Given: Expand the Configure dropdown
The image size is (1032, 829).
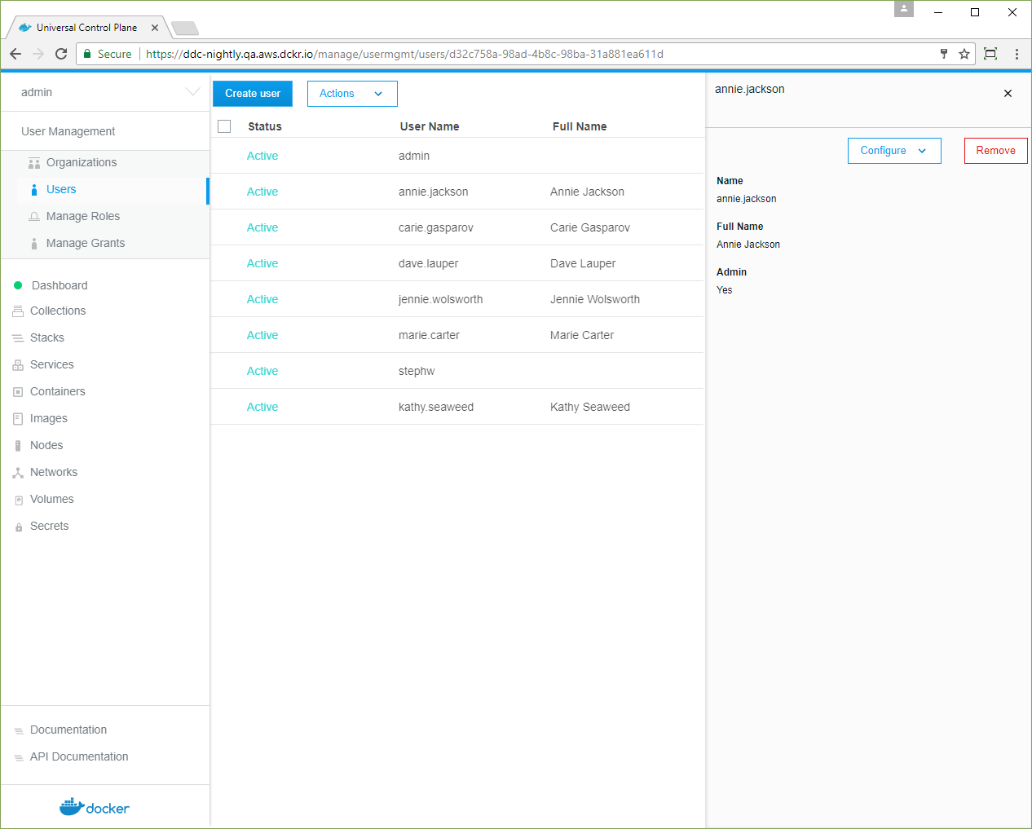Looking at the screenshot, I should [x=893, y=151].
